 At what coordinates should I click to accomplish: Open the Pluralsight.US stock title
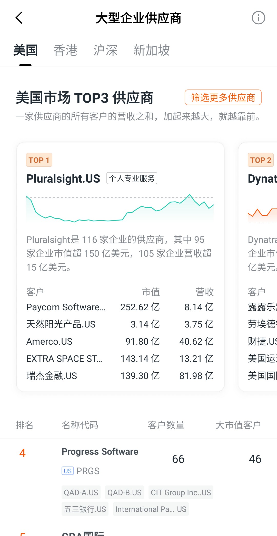pos(63,178)
